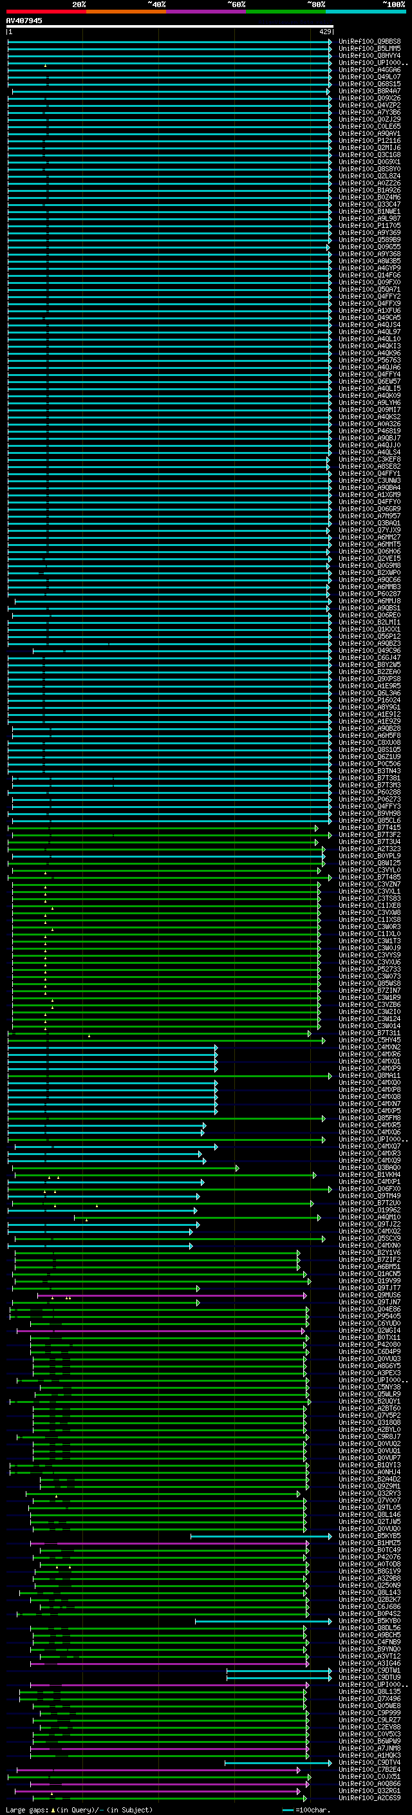
Task: Open hit UniRef100_B7T2U0
Action: (370, 1203)
